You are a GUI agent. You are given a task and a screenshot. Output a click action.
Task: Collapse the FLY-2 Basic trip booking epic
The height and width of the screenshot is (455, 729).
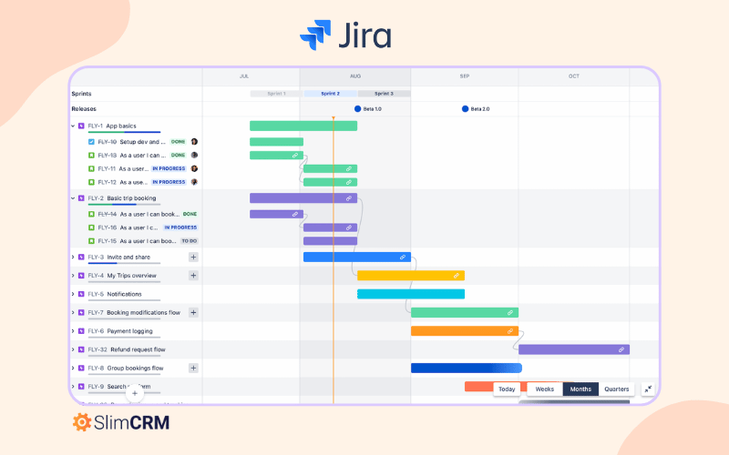tap(73, 198)
